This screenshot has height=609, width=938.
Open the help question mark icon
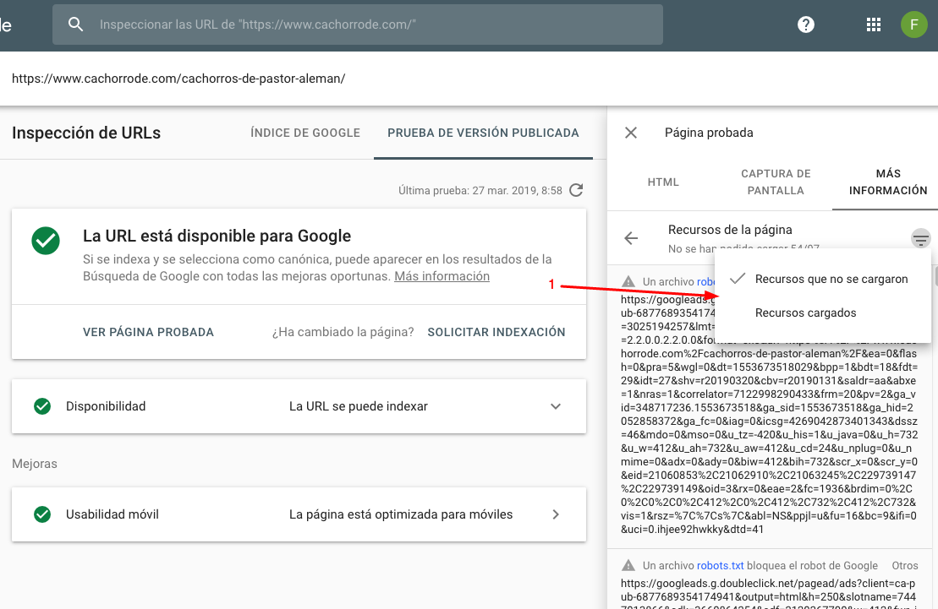coord(806,24)
